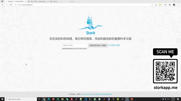Screen dimensions: 181x101
Task: Close the Gmail Inbox tab
Action: (x=48, y=1)
